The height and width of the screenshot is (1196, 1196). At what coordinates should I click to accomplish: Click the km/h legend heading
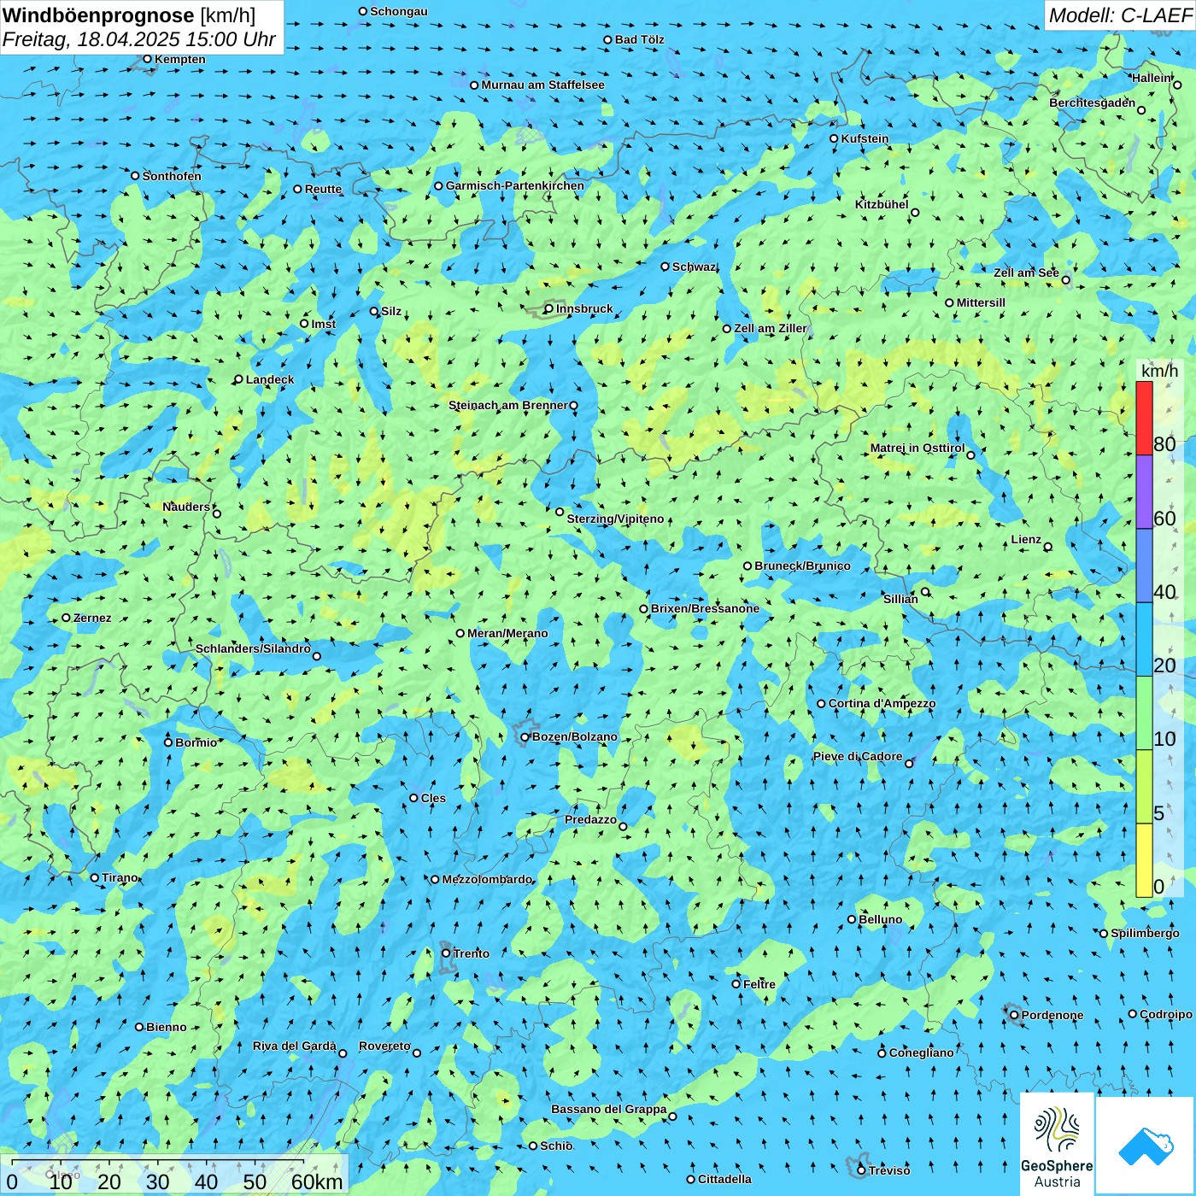coord(1159,371)
